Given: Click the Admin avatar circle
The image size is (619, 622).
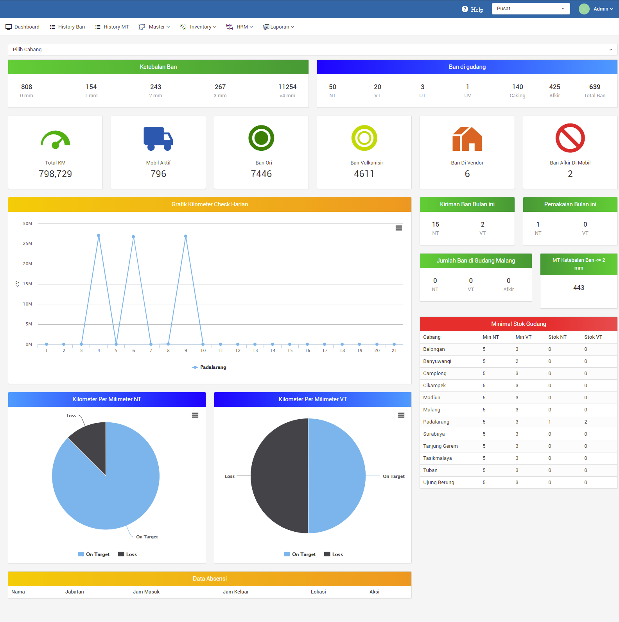Looking at the screenshot, I should 584,9.
